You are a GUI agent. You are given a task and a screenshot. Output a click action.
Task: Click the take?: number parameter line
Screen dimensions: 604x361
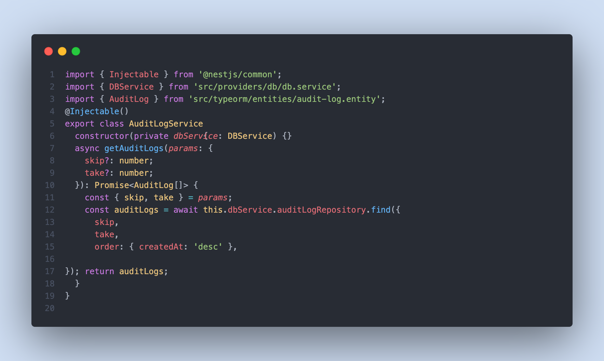119,173
